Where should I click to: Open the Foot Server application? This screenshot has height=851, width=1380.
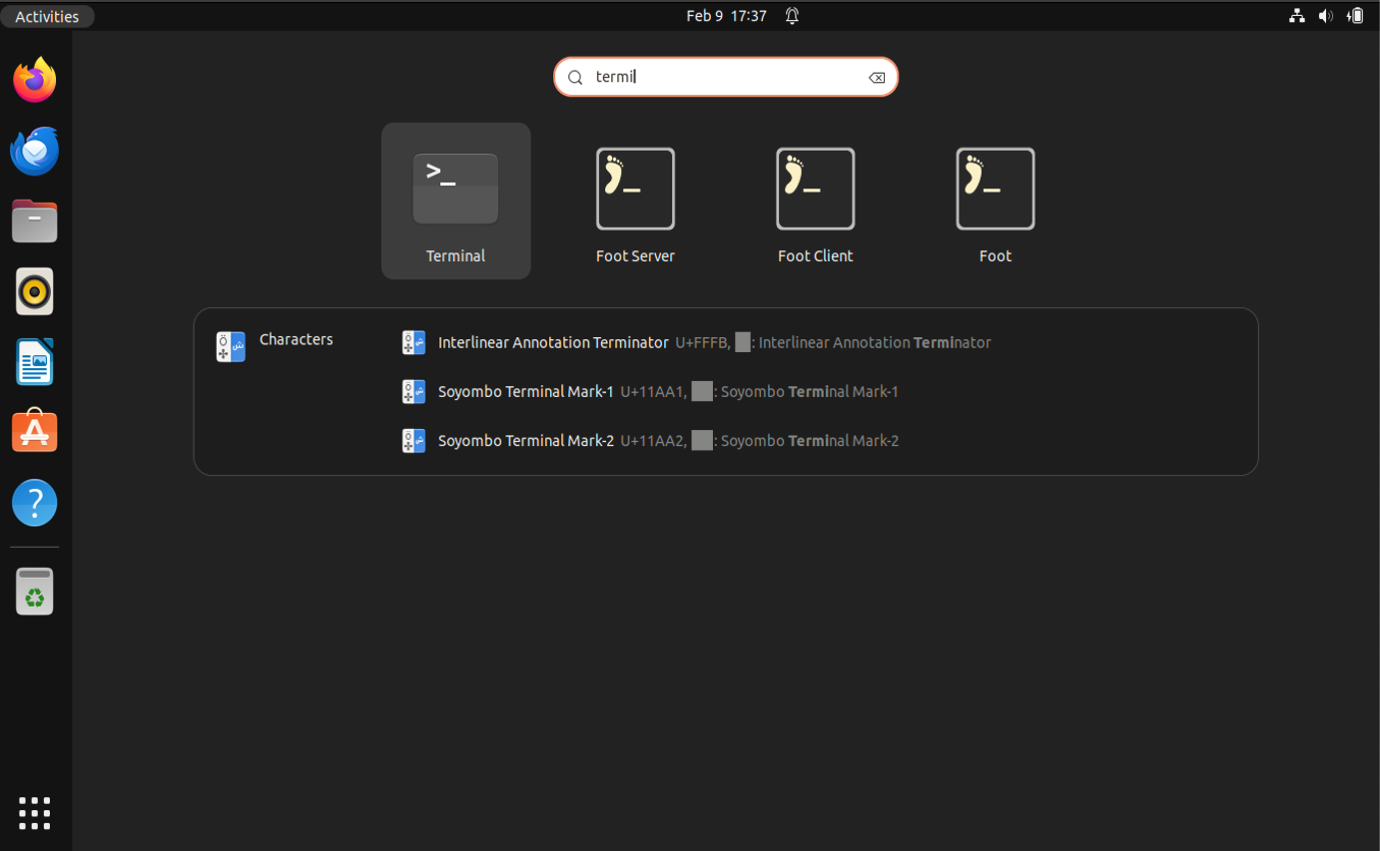(635, 201)
